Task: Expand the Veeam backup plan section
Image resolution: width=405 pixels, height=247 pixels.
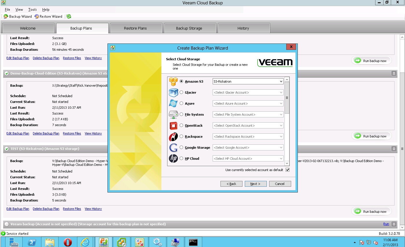Action: 394,224
